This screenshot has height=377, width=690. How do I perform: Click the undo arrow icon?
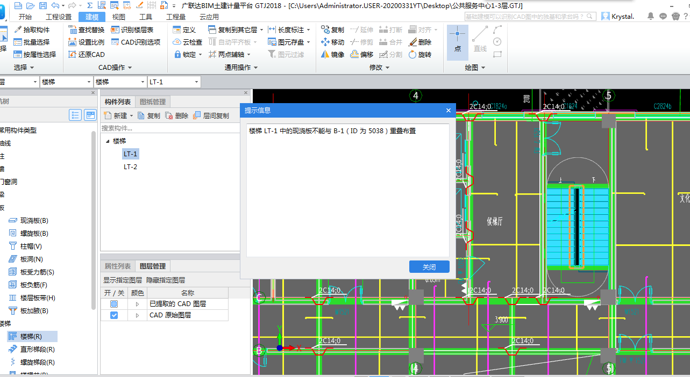55,5
